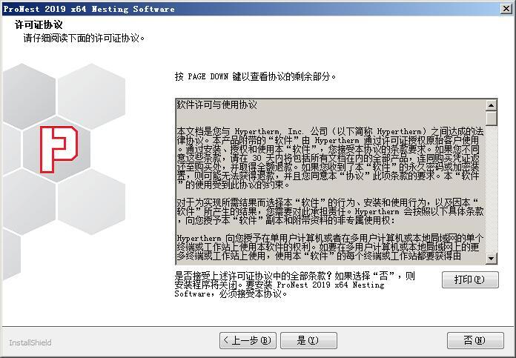
Task: Click the 是(Y) button to accept
Action: (x=308, y=340)
